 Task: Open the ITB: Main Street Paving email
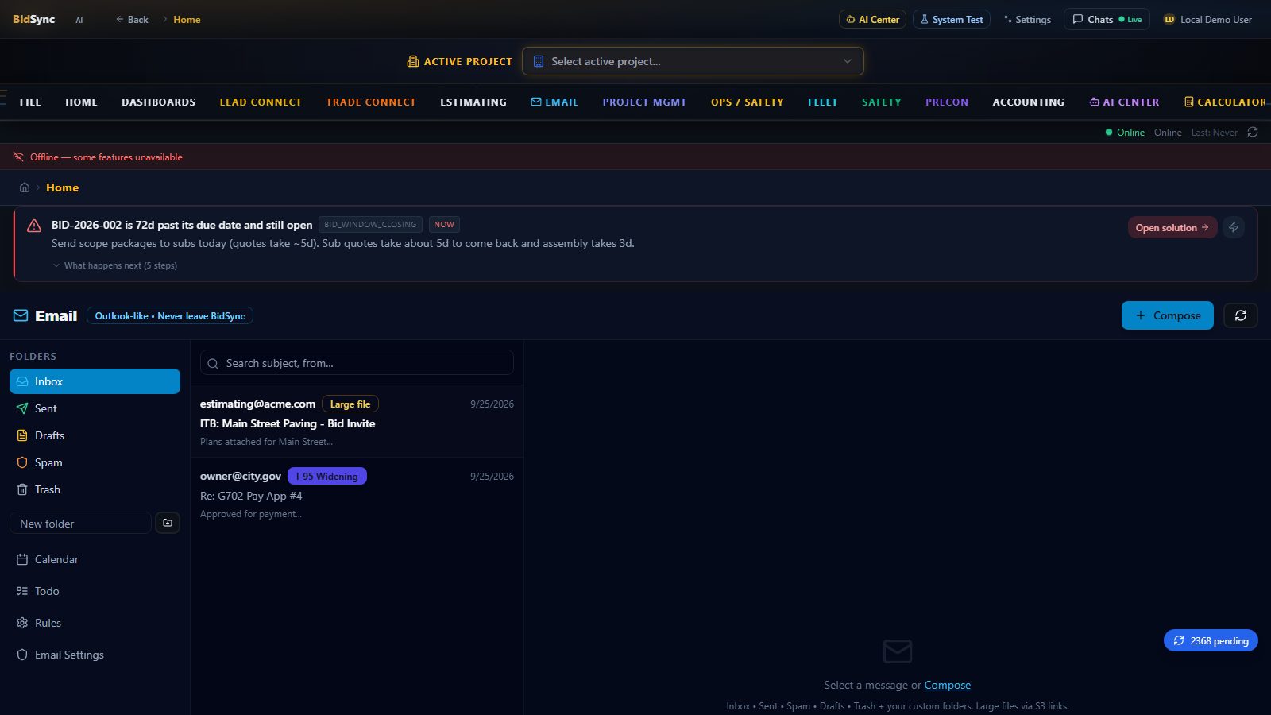(357, 422)
